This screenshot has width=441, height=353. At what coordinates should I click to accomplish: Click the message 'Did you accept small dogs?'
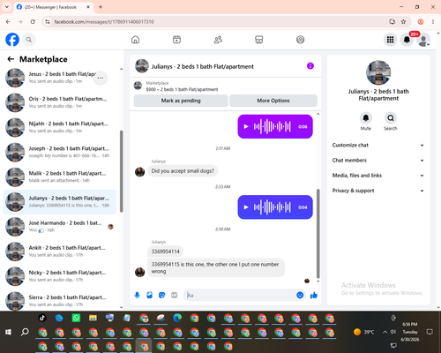pos(183,171)
